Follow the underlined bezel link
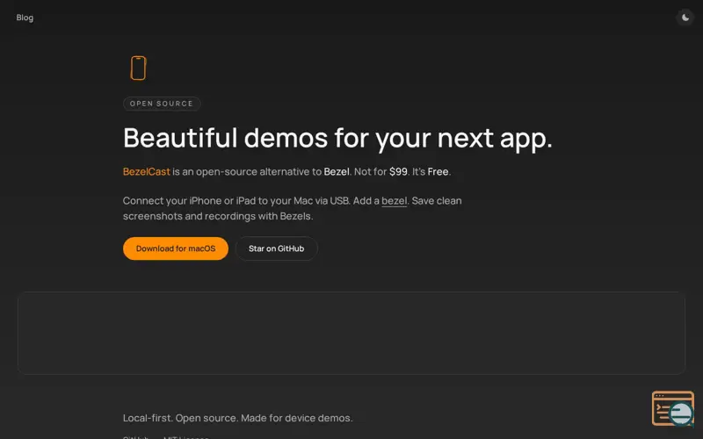Screen dimensions: 703x439 click(394, 201)
